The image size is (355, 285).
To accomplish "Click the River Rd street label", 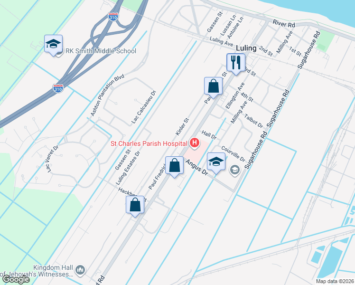I will click(x=284, y=24).
